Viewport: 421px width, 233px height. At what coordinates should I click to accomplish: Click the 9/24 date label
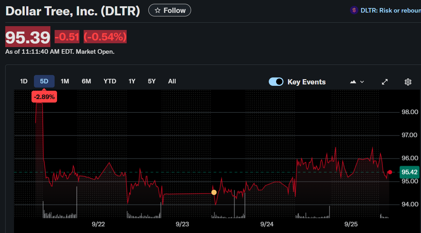[267, 224]
